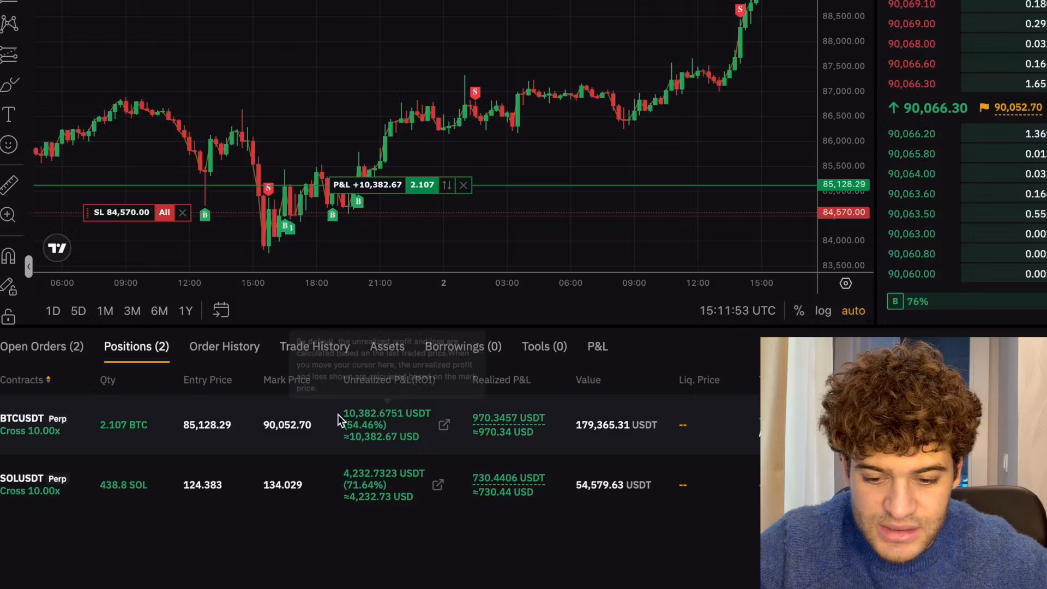Enable lock all drawings
Image resolution: width=1047 pixels, height=589 pixels.
pyautogui.click(x=8, y=317)
